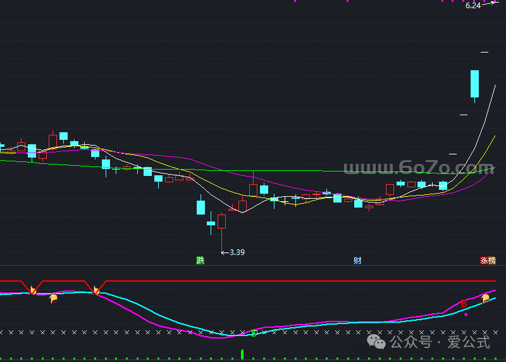Select the red candlestick above the 3.39 low

(x=221, y=222)
